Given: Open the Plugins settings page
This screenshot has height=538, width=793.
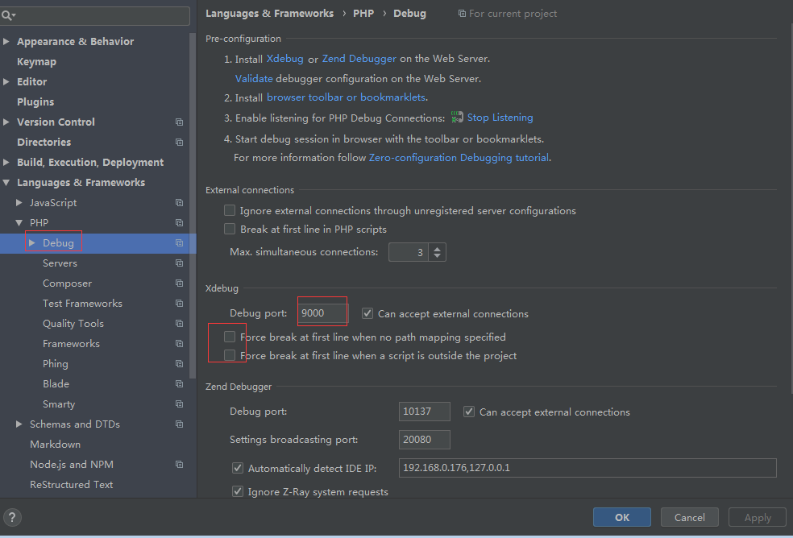Looking at the screenshot, I should pyautogui.click(x=35, y=101).
